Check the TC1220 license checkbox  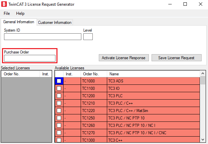(x=59, y=111)
